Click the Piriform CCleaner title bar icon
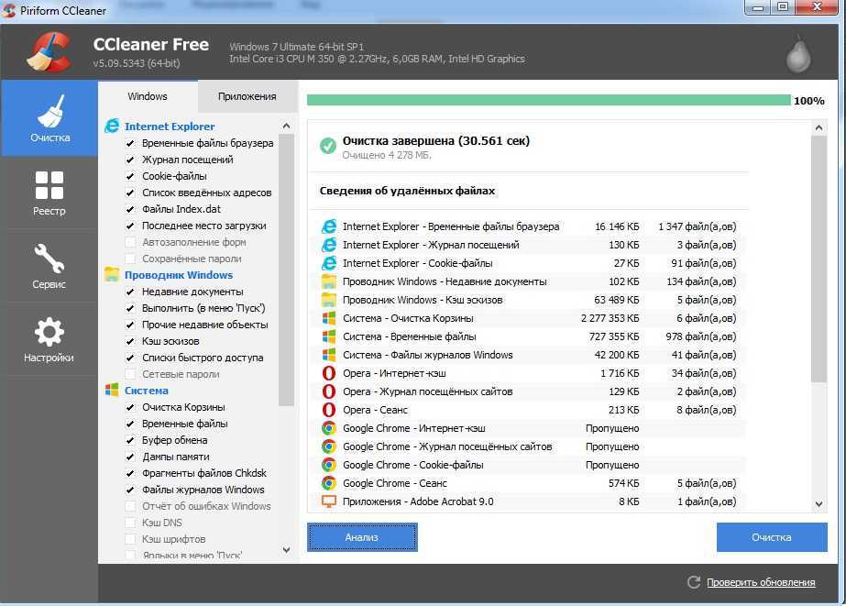Viewport: 846px width, 606px height. (x=9, y=10)
